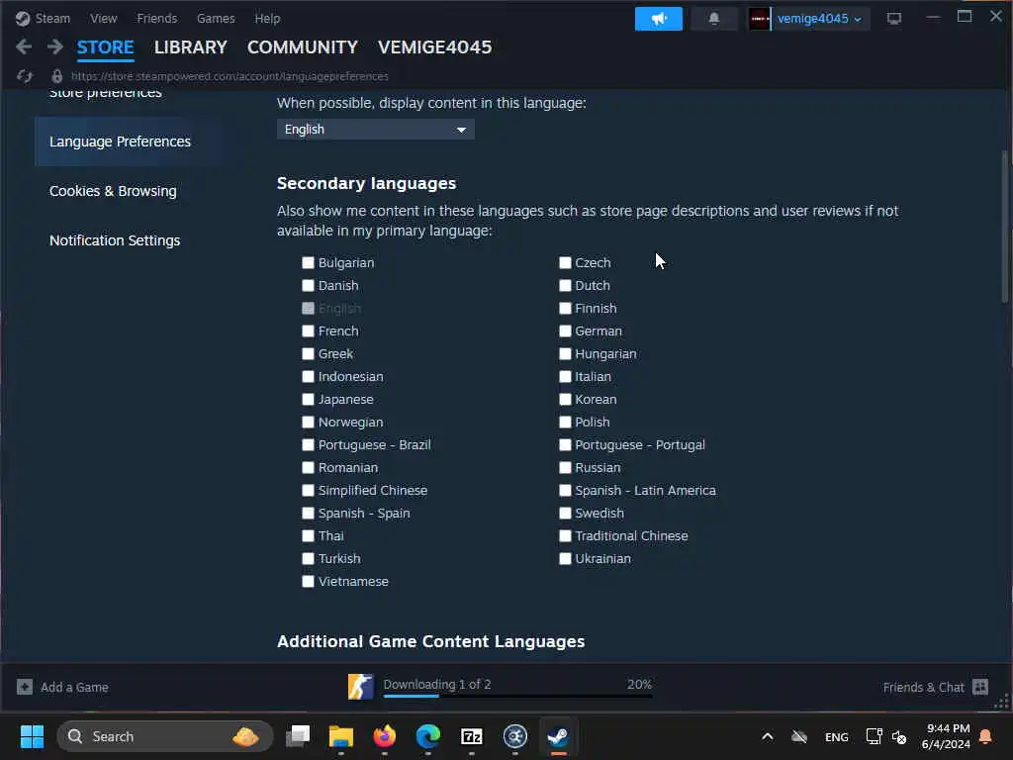Open the notifications bell
This screenshot has width=1013, height=760.
coord(714,19)
